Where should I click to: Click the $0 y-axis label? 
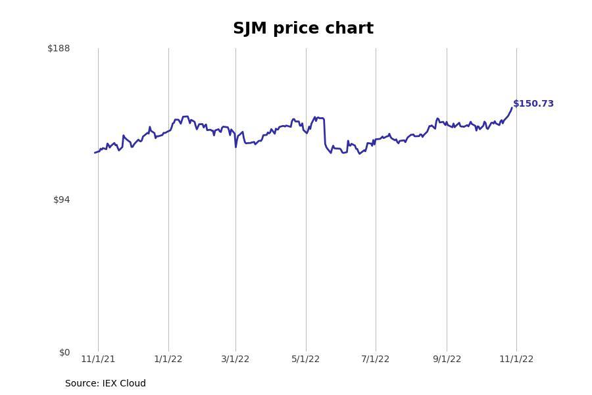click(x=64, y=352)
